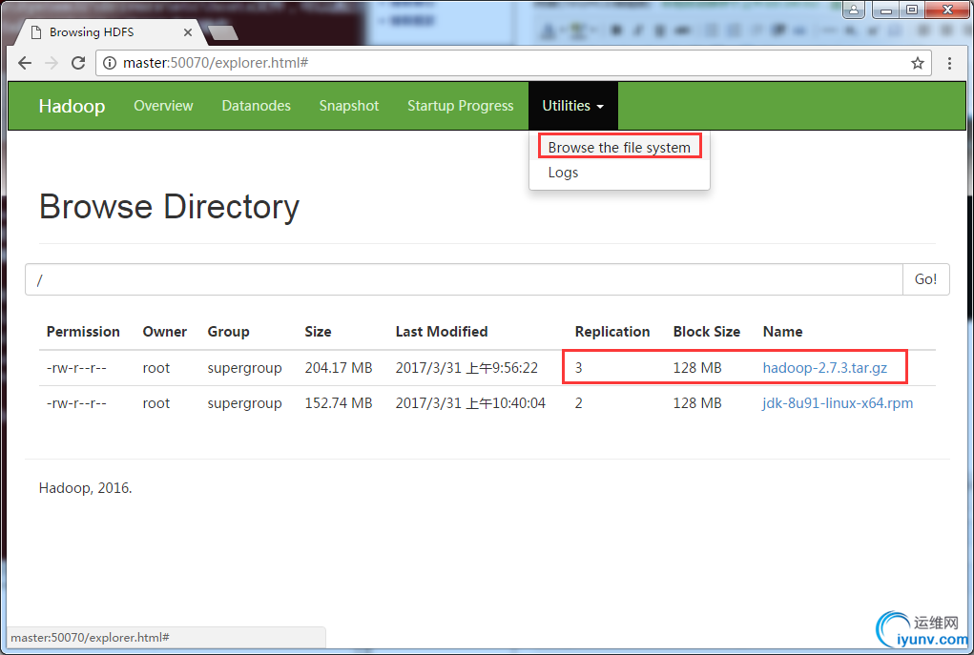Click the Size column header
This screenshot has width=974, height=655.
tap(318, 332)
